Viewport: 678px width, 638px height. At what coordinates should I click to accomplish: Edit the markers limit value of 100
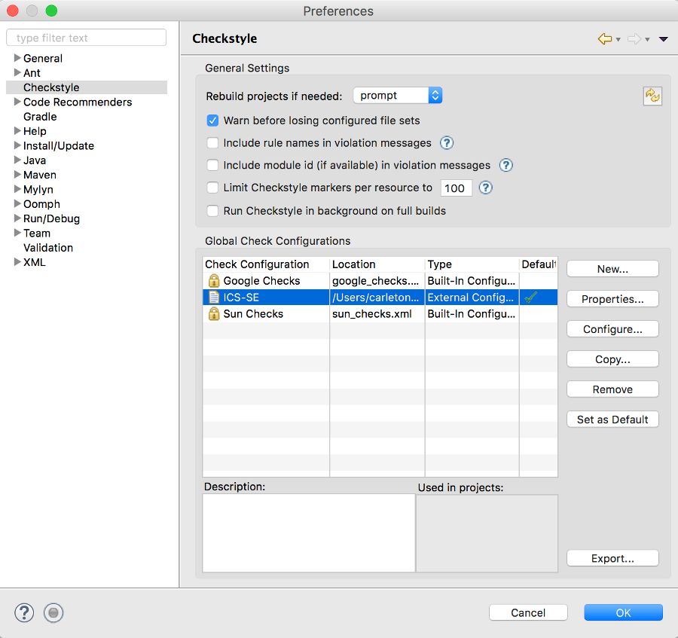456,188
